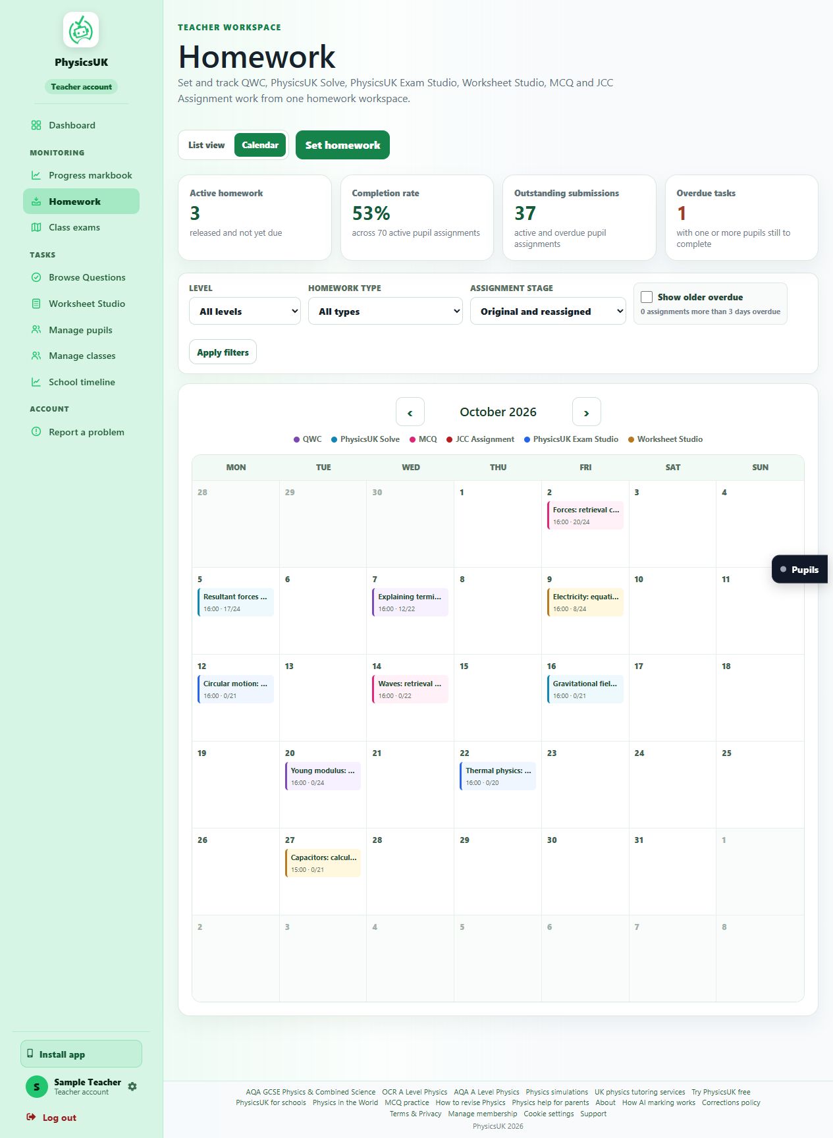Click the Worksheet Studio orange legend dot

[631, 439]
